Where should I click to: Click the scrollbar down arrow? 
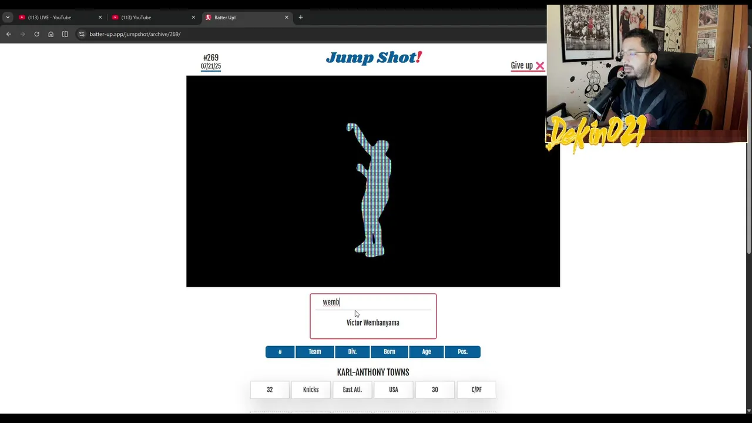tap(748, 410)
